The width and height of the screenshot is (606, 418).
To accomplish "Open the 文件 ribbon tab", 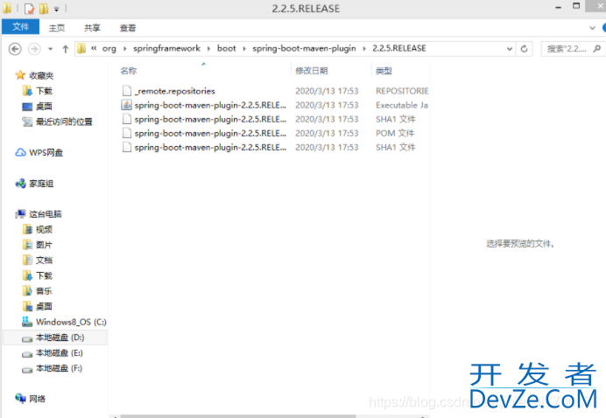I will pyautogui.click(x=20, y=27).
